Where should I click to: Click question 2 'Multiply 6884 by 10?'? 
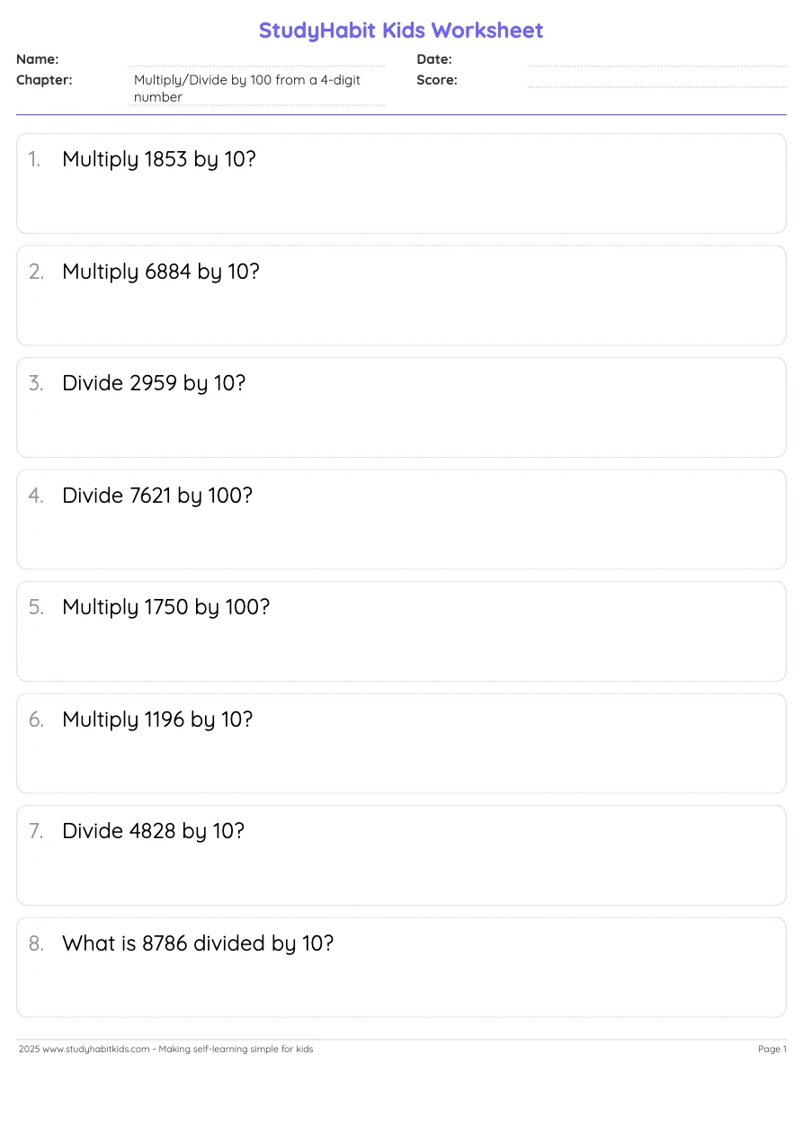(x=161, y=272)
